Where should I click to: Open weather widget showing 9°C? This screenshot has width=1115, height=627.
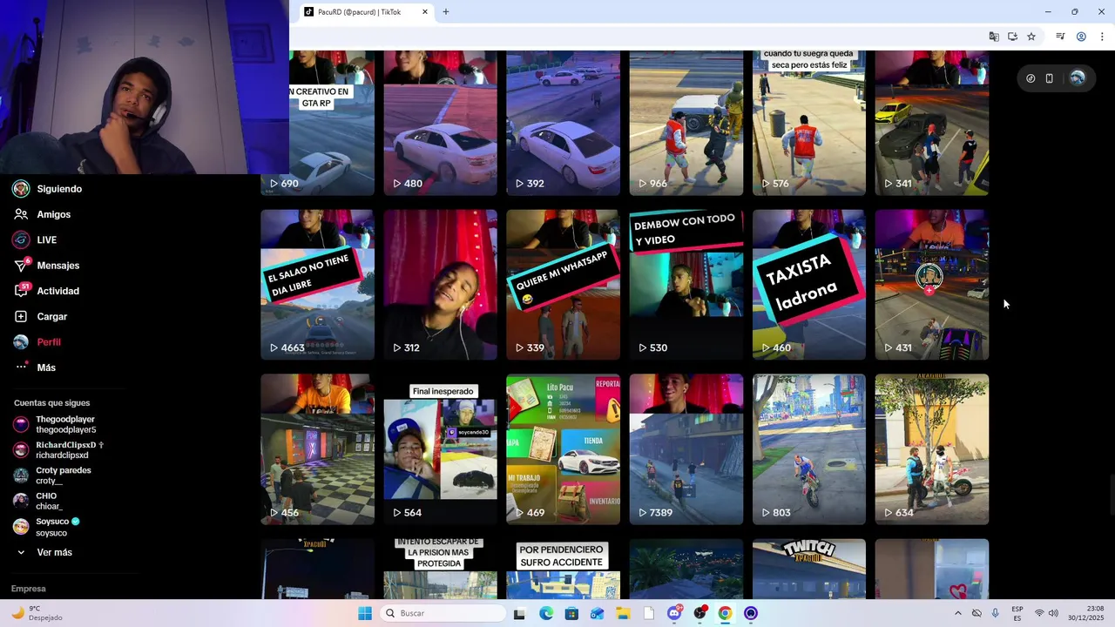pyautogui.click(x=37, y=613)
